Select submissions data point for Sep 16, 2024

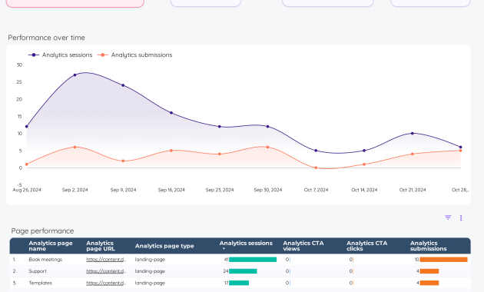(171, 151)
